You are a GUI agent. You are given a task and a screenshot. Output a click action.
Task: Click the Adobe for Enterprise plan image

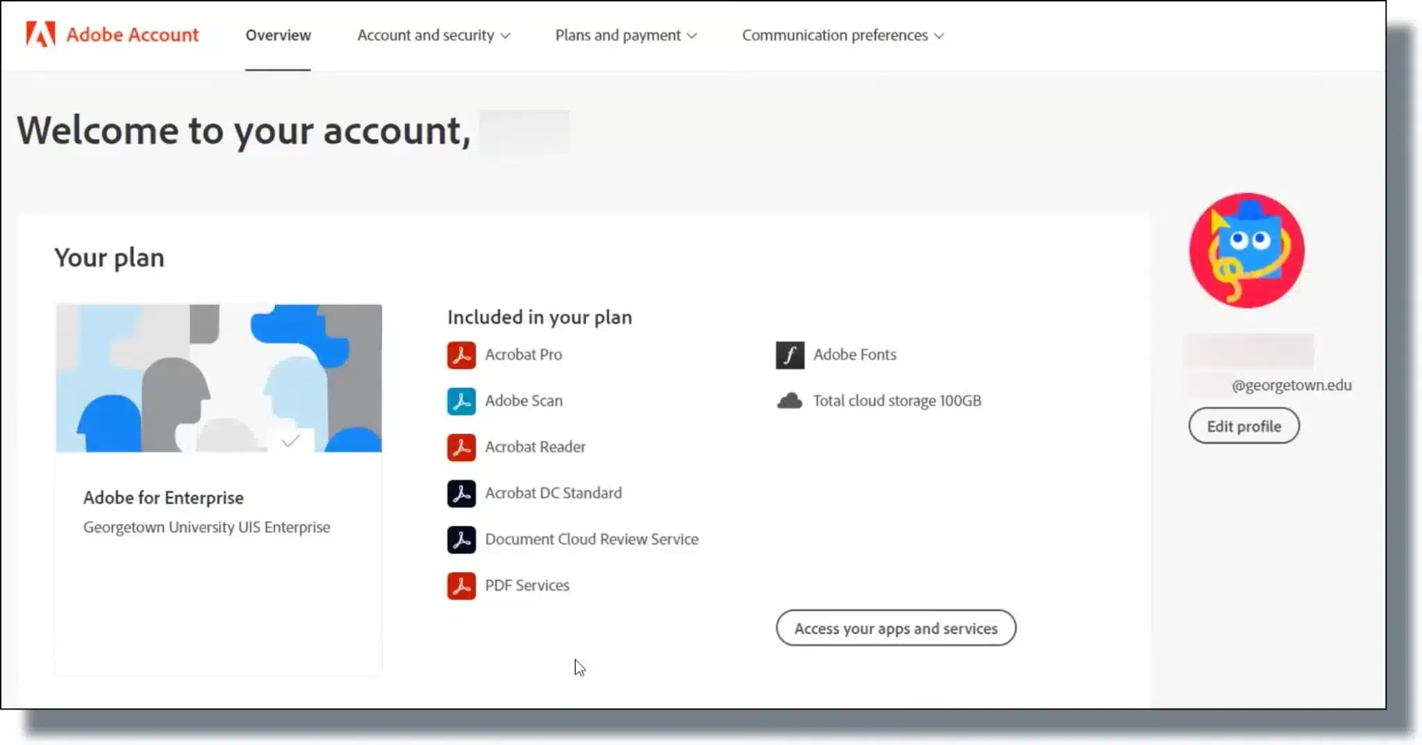(219, 378)
